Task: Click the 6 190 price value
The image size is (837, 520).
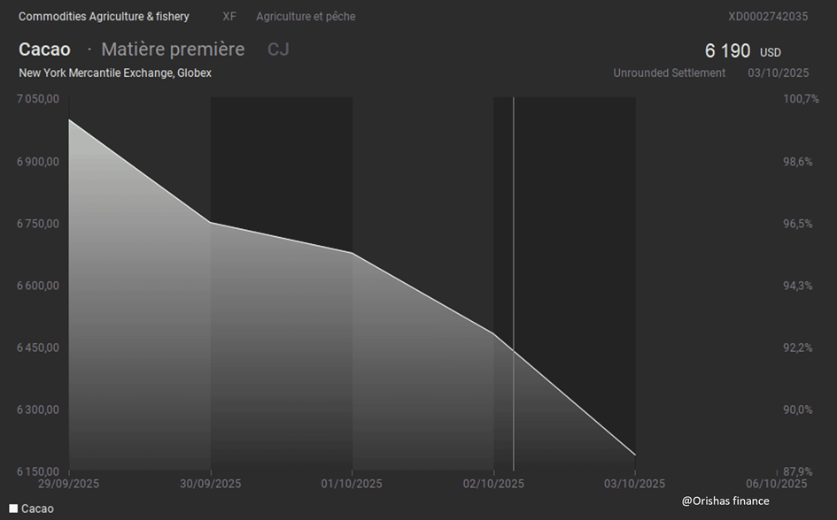Action: pos(727,51)
